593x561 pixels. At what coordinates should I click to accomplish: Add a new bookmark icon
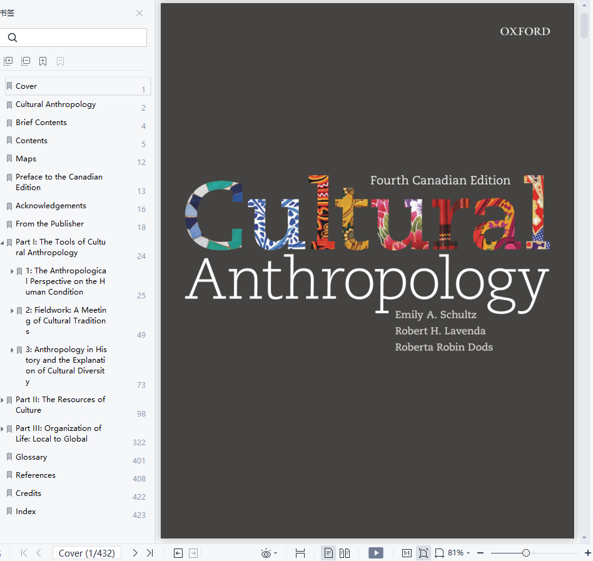[x=43, y=61]
